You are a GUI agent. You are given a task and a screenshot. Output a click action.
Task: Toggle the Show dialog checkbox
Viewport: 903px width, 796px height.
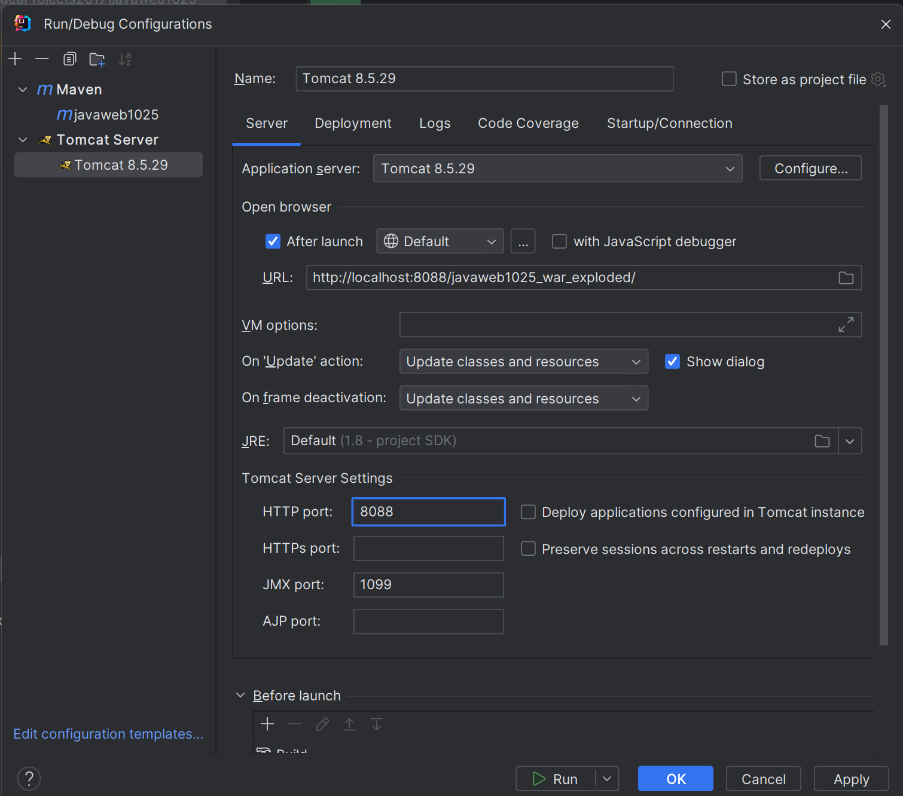(x=672, y=362)
